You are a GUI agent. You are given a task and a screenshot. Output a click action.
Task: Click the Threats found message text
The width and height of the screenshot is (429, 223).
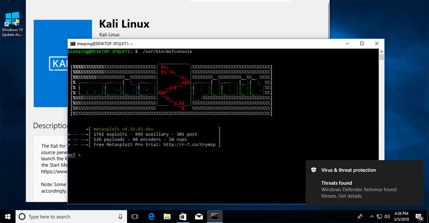337,183
